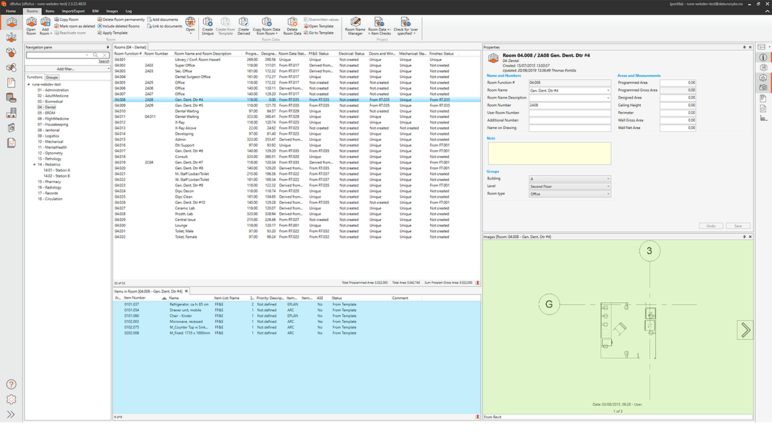Click in the yellow Note field

pyautogui.click(x=549, y=153)
